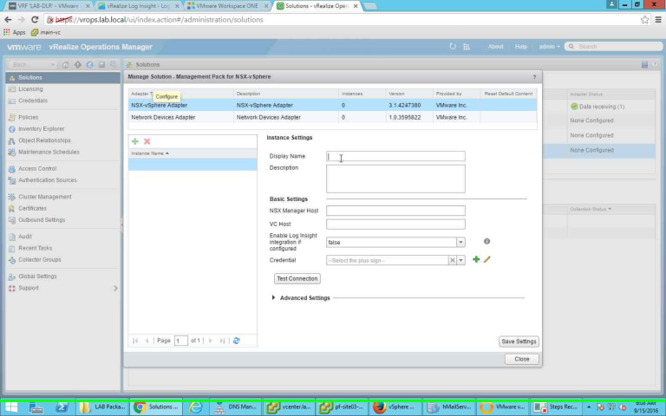Click the Test Connection button
666x416 pixels.
pyautogui.click(x=297, y=278)
